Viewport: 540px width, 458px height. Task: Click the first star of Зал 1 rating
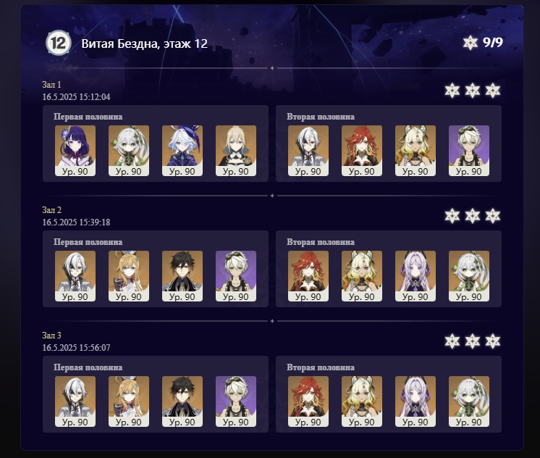click(x=452, y=91)
